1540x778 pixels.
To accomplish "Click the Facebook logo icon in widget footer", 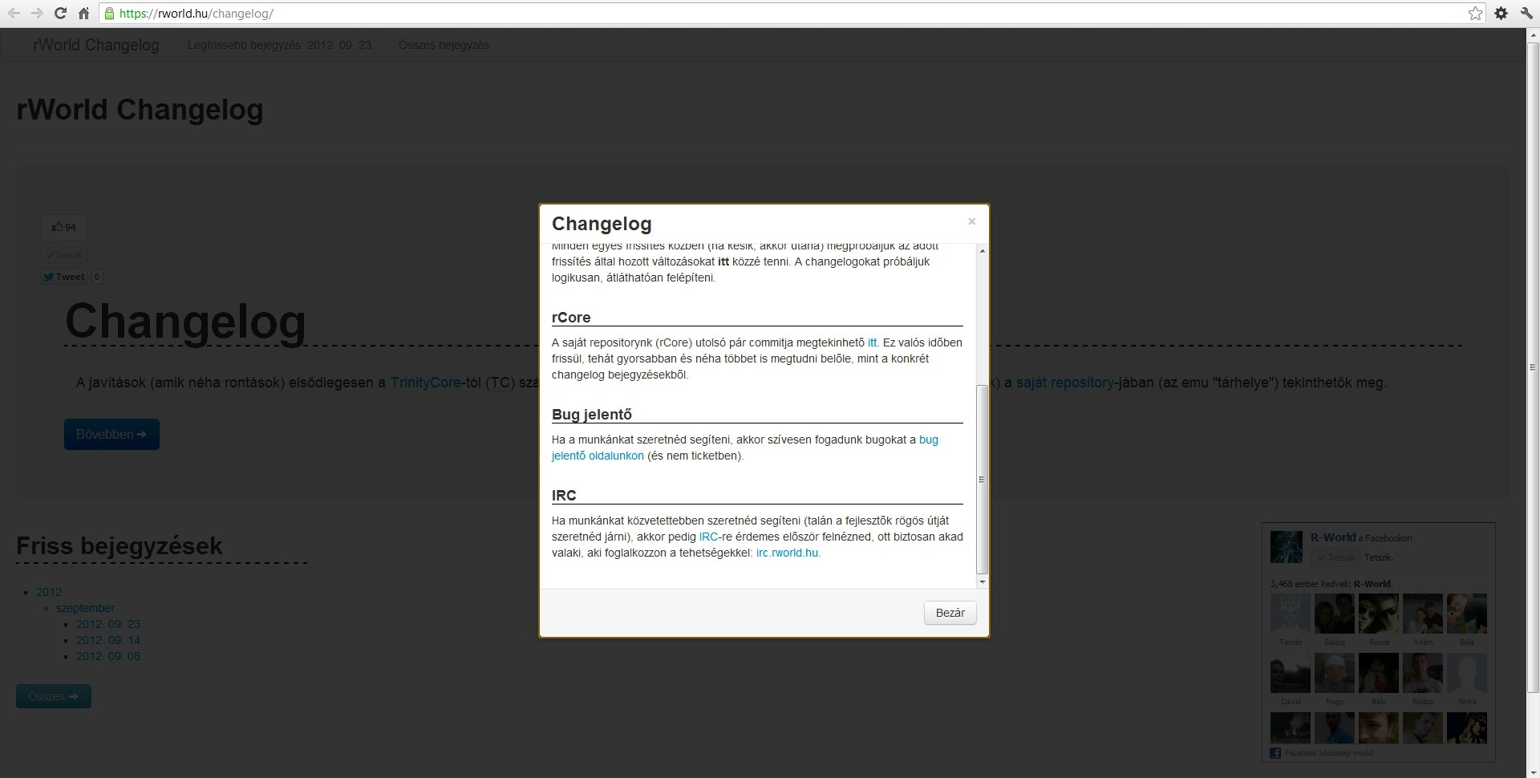I will (1276, 752).
